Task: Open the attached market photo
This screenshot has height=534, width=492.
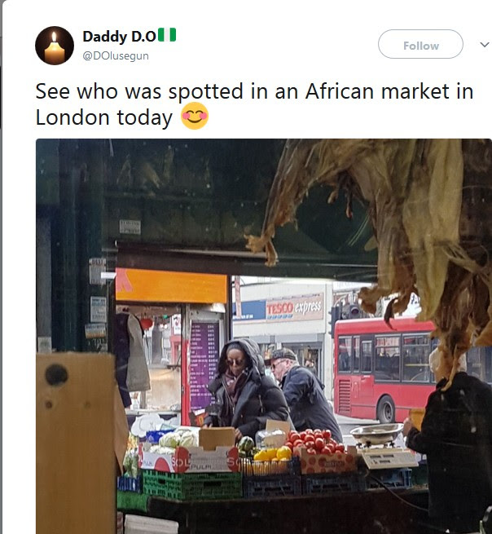Action: point(264,336)
